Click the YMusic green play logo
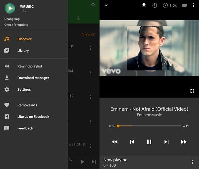This screenshot has width=199, height=169. [10, 8]
